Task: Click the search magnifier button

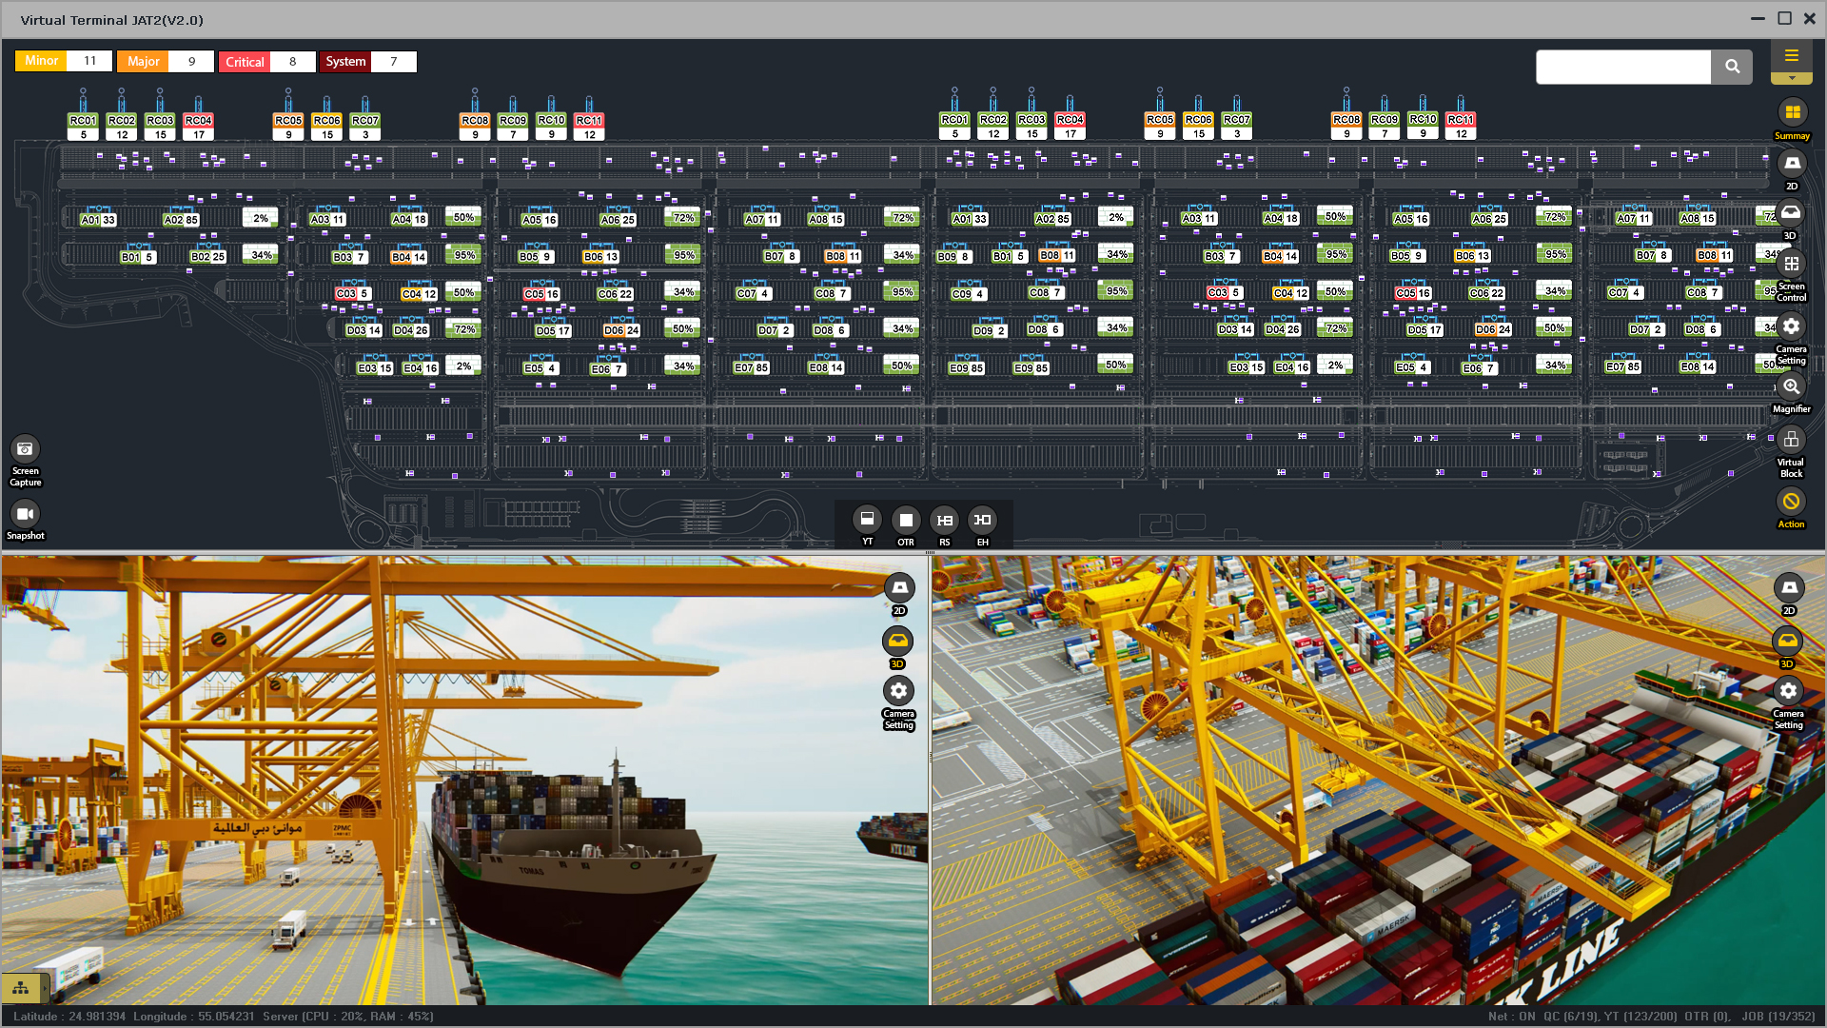Action: pos(1732,67)
